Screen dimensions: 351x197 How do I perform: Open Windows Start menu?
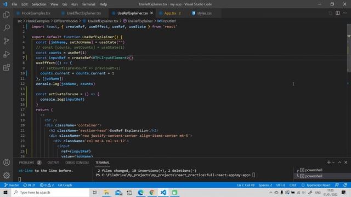tap(5, 192)
